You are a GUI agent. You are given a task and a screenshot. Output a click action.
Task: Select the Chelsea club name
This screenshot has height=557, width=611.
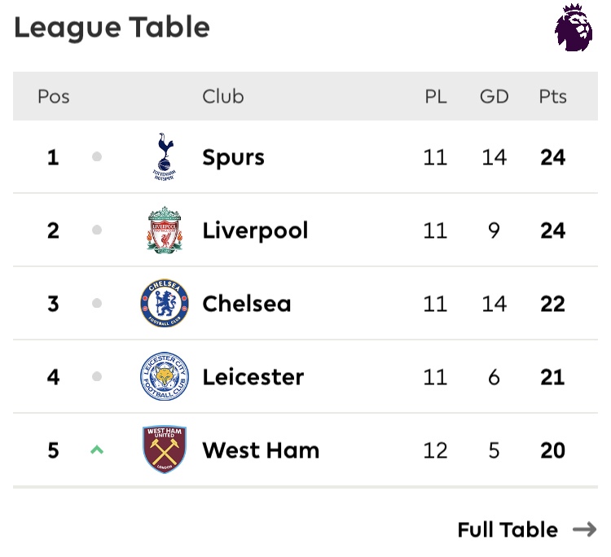click(246, 304)
